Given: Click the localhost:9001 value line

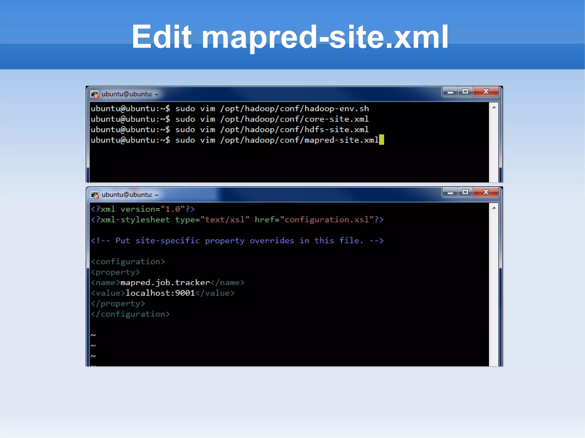Looking at the screenshot, I should tap(163, 293).
